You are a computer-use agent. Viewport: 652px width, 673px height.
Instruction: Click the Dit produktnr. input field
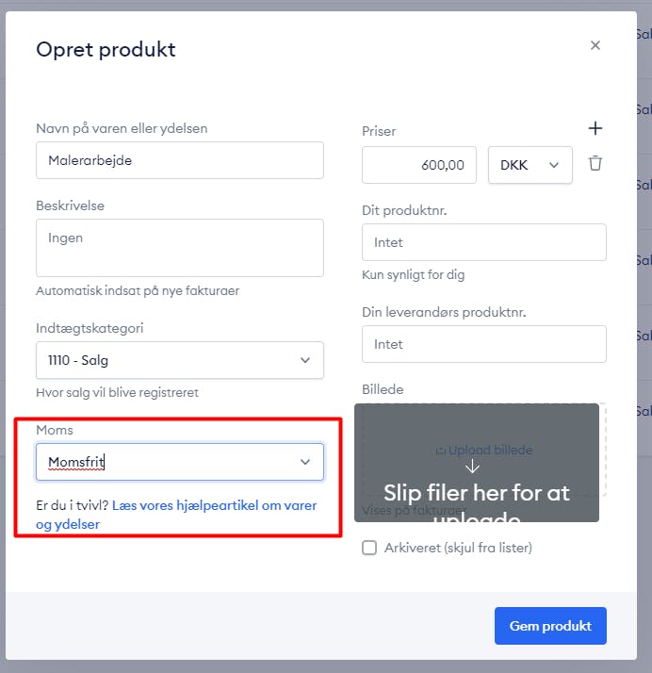484,242
